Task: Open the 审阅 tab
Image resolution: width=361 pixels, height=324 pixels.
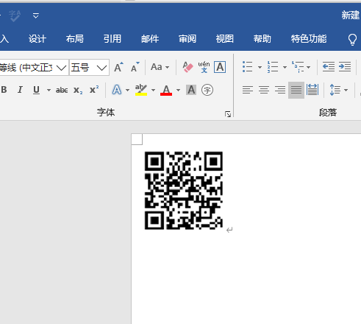Action: [187, 39]
